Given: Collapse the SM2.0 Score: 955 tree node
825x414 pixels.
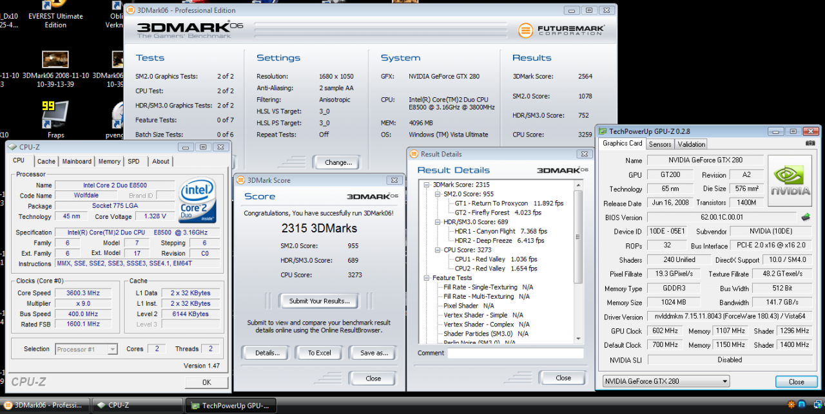Looking at the screenshot, I should coord(438,194).
